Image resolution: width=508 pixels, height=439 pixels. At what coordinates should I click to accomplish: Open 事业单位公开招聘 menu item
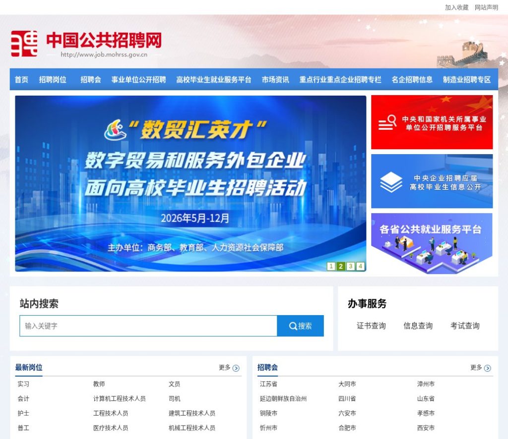(x=139, y=80)
